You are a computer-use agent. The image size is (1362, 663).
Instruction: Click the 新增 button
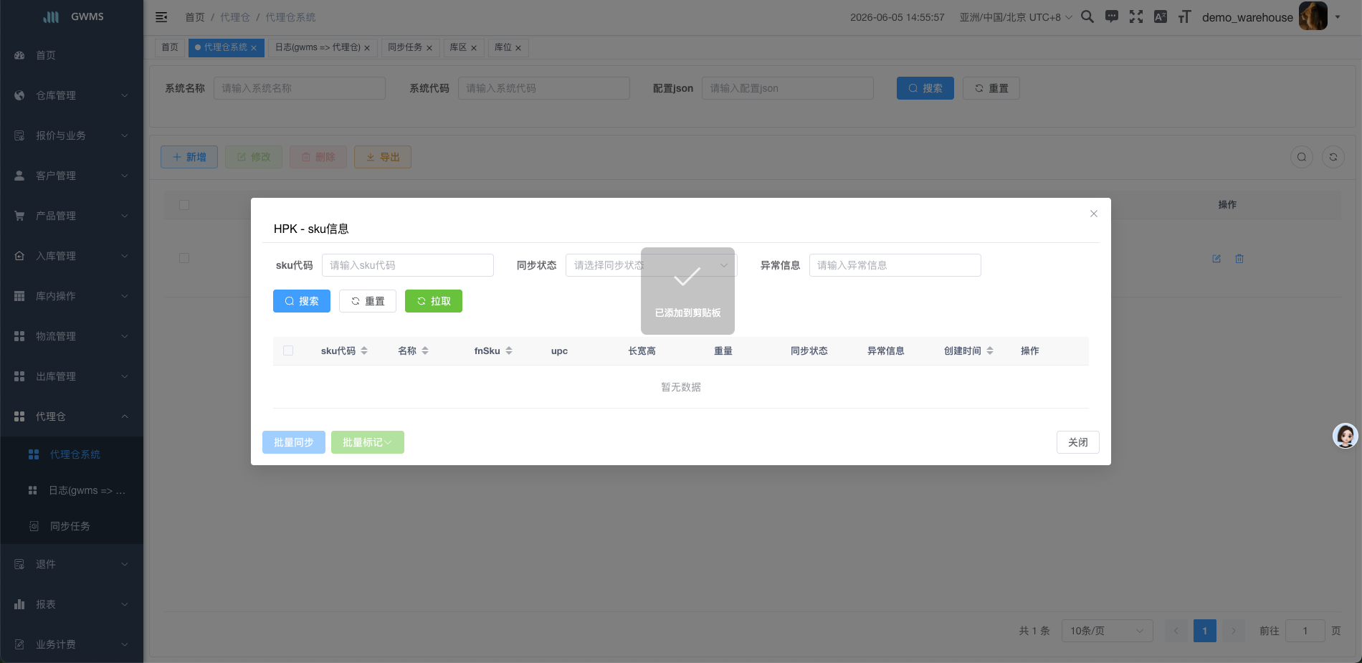189,157
